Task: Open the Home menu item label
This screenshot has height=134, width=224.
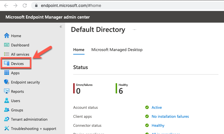Action: (16, 36)
